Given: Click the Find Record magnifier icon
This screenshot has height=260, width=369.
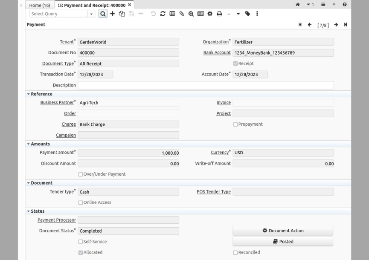Looking at the screenshot, I should [x=103, y=14].
